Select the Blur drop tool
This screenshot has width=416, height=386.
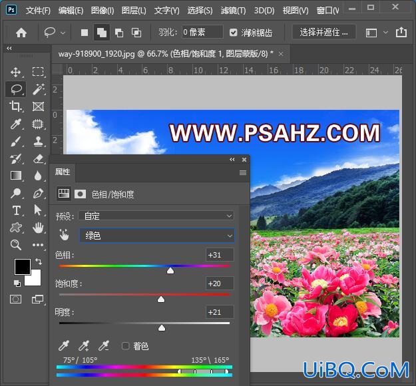coord(38,176)
